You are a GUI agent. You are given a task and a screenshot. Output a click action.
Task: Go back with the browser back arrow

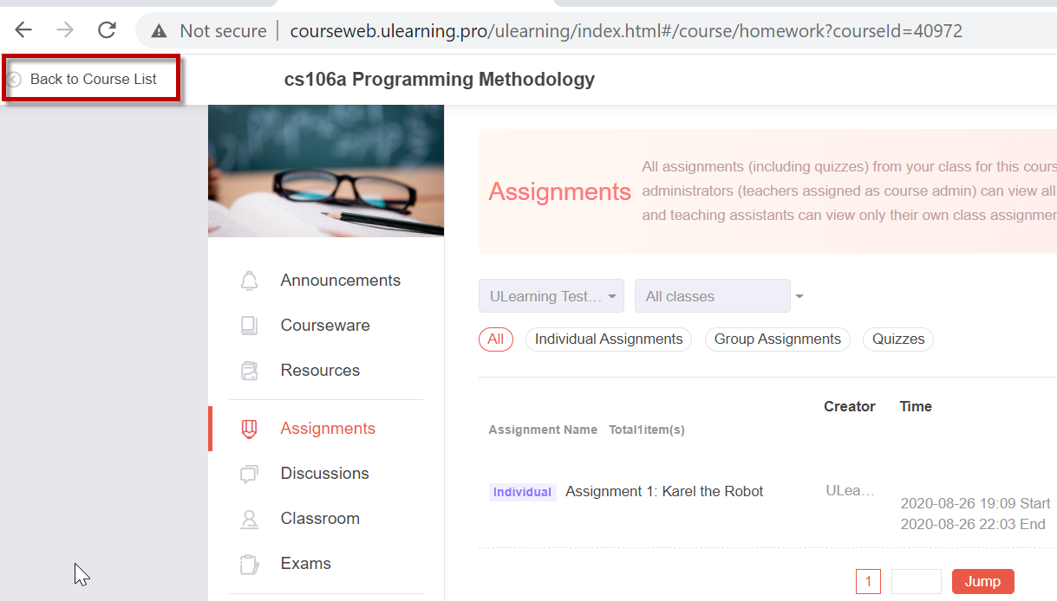[23, 30]
